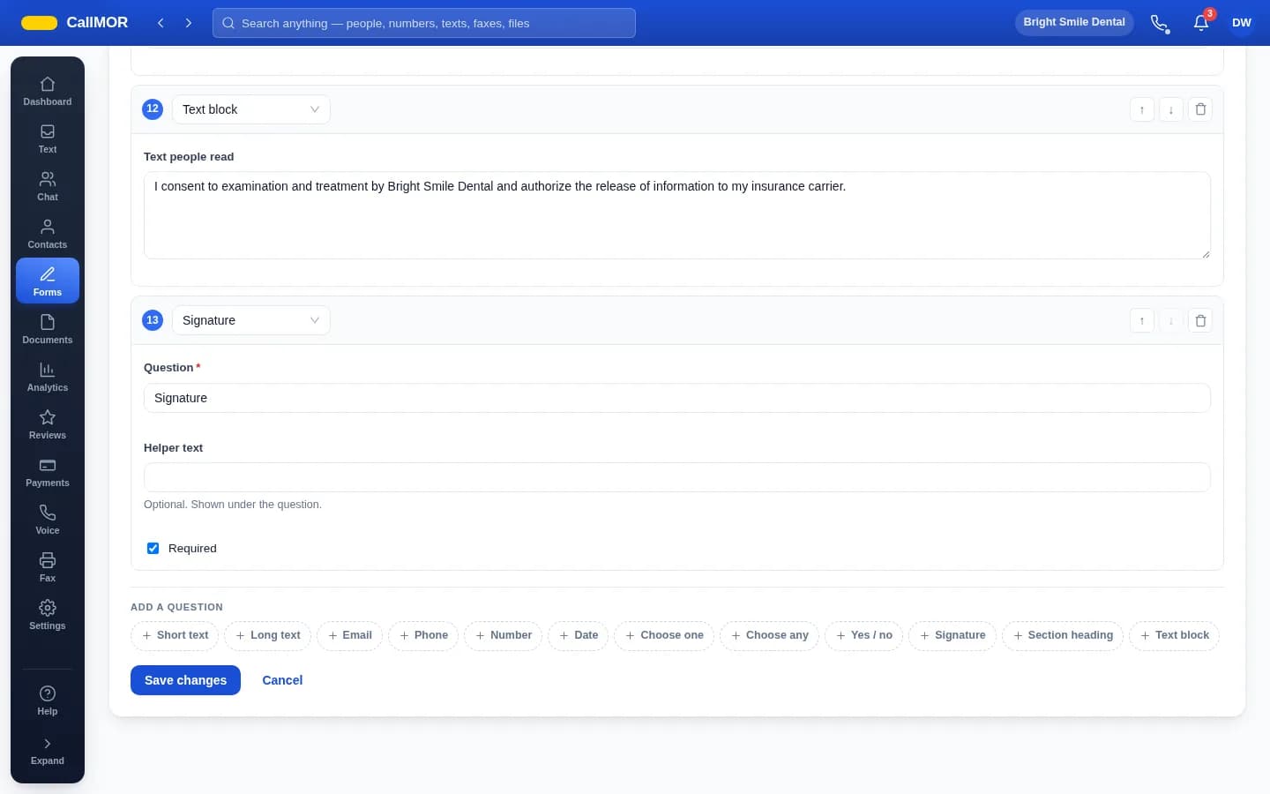Open the DW user avatar menu
Image resolution: width=1270 pixels, height=794 pixels.
[x=1242, y=23]
